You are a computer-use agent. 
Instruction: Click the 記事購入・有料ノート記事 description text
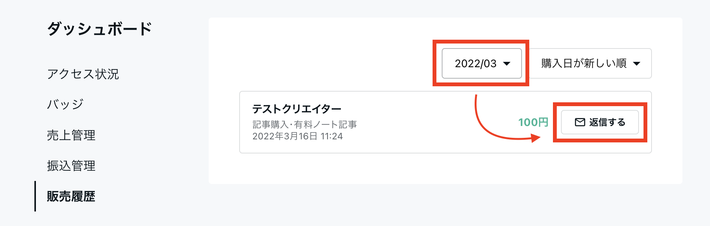305,124
